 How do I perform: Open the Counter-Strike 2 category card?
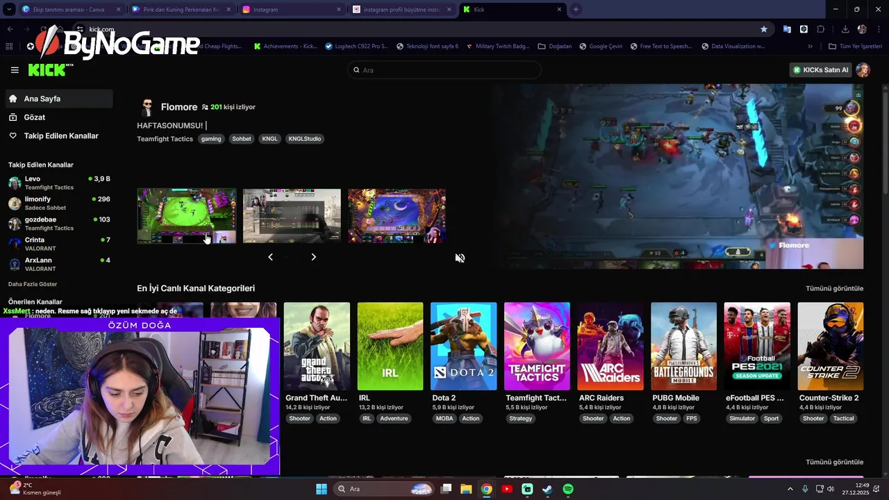click(831, 346)
